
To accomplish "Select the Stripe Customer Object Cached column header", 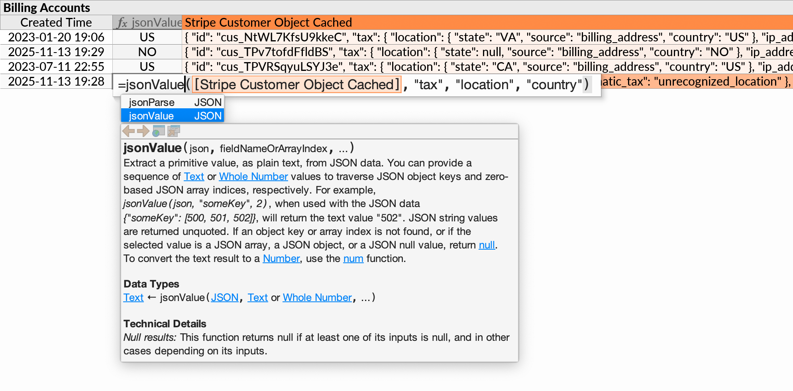I will 268,22.
